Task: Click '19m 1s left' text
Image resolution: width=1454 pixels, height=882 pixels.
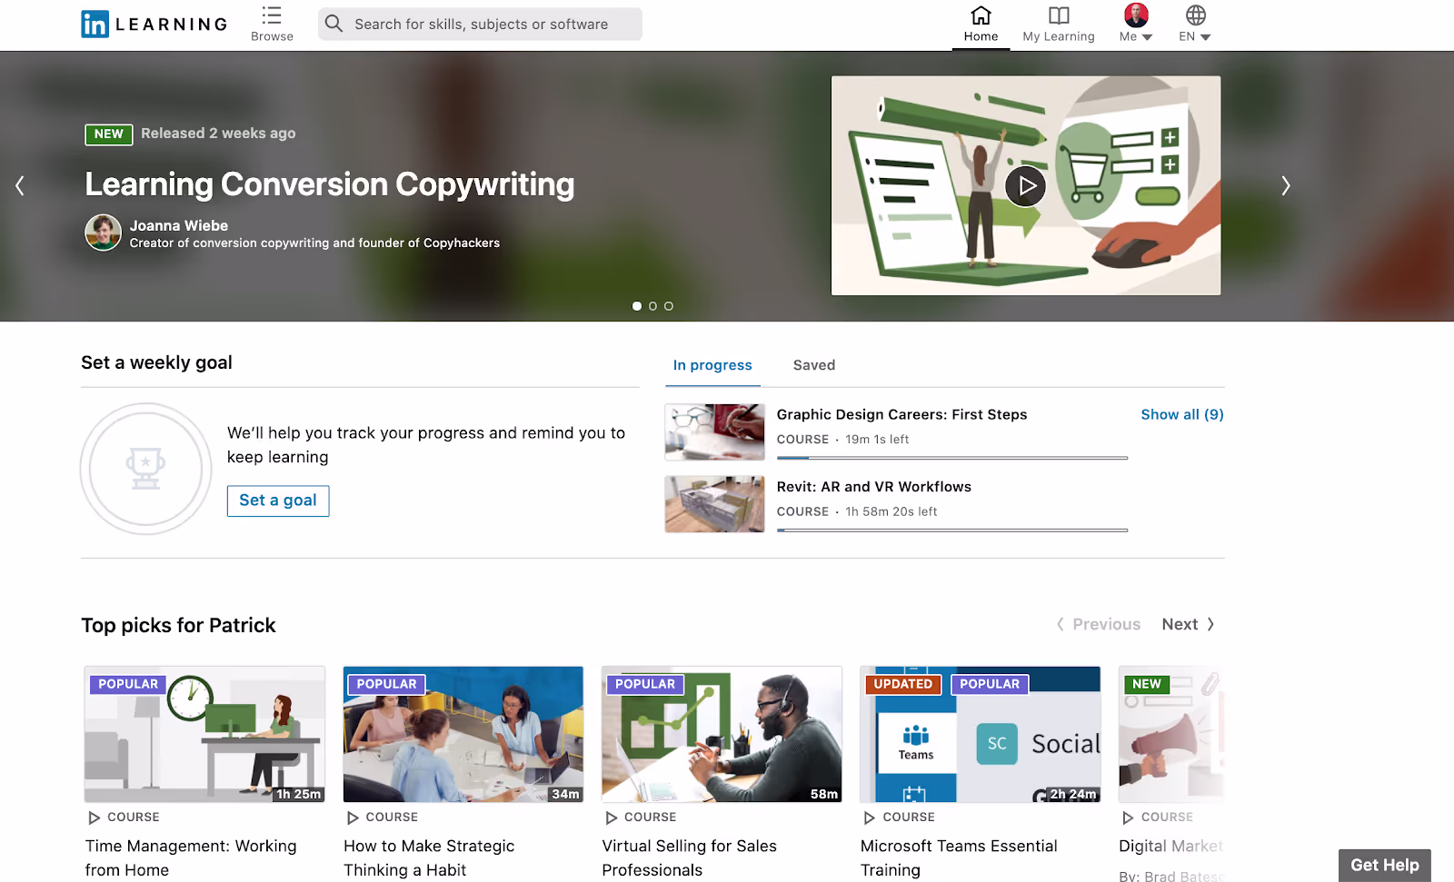Action: tap(877, 440)
